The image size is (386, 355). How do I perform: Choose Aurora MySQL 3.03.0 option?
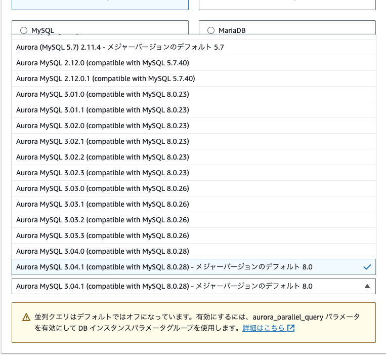(194, 188)
